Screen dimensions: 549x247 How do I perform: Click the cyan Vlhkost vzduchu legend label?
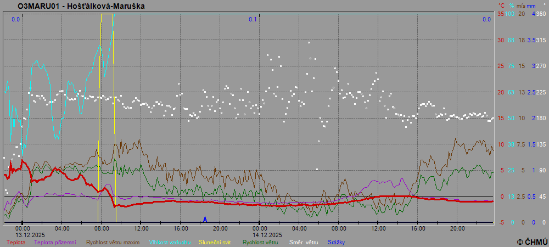point(169,242)
